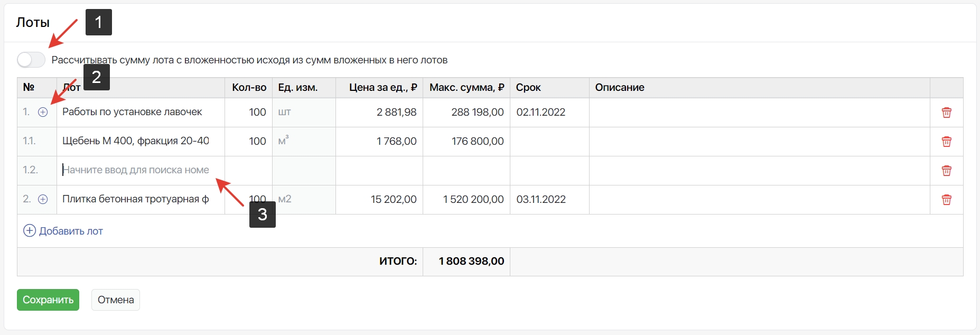Open unit field 'м2' for Плитка
This screenshot has width=980, height=335.
[304, 199]
